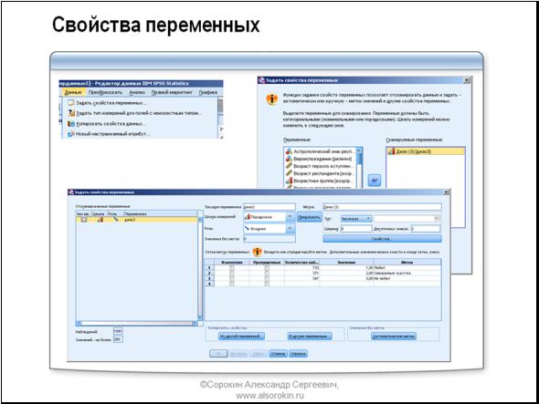Open 'Тип' dropdown showing Числовая

point(356,219)
